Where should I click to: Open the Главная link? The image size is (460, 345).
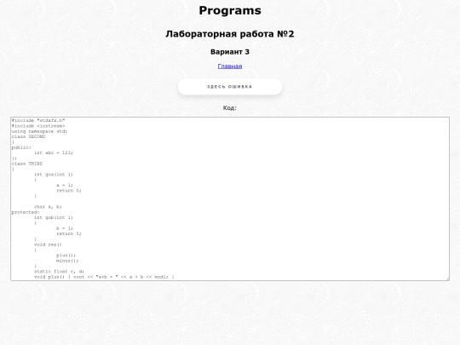click(x=230, y=66)
